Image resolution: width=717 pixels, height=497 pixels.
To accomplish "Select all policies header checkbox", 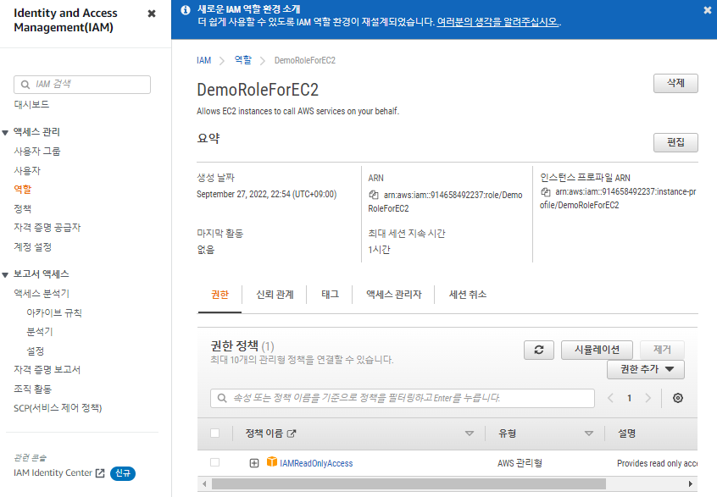I will pyautogui.click(x=215, y=433).
